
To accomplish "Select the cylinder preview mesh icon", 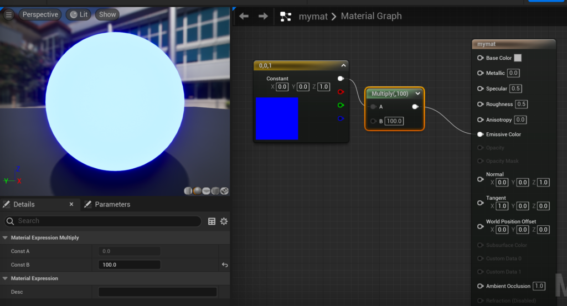I will pos(188,191).
